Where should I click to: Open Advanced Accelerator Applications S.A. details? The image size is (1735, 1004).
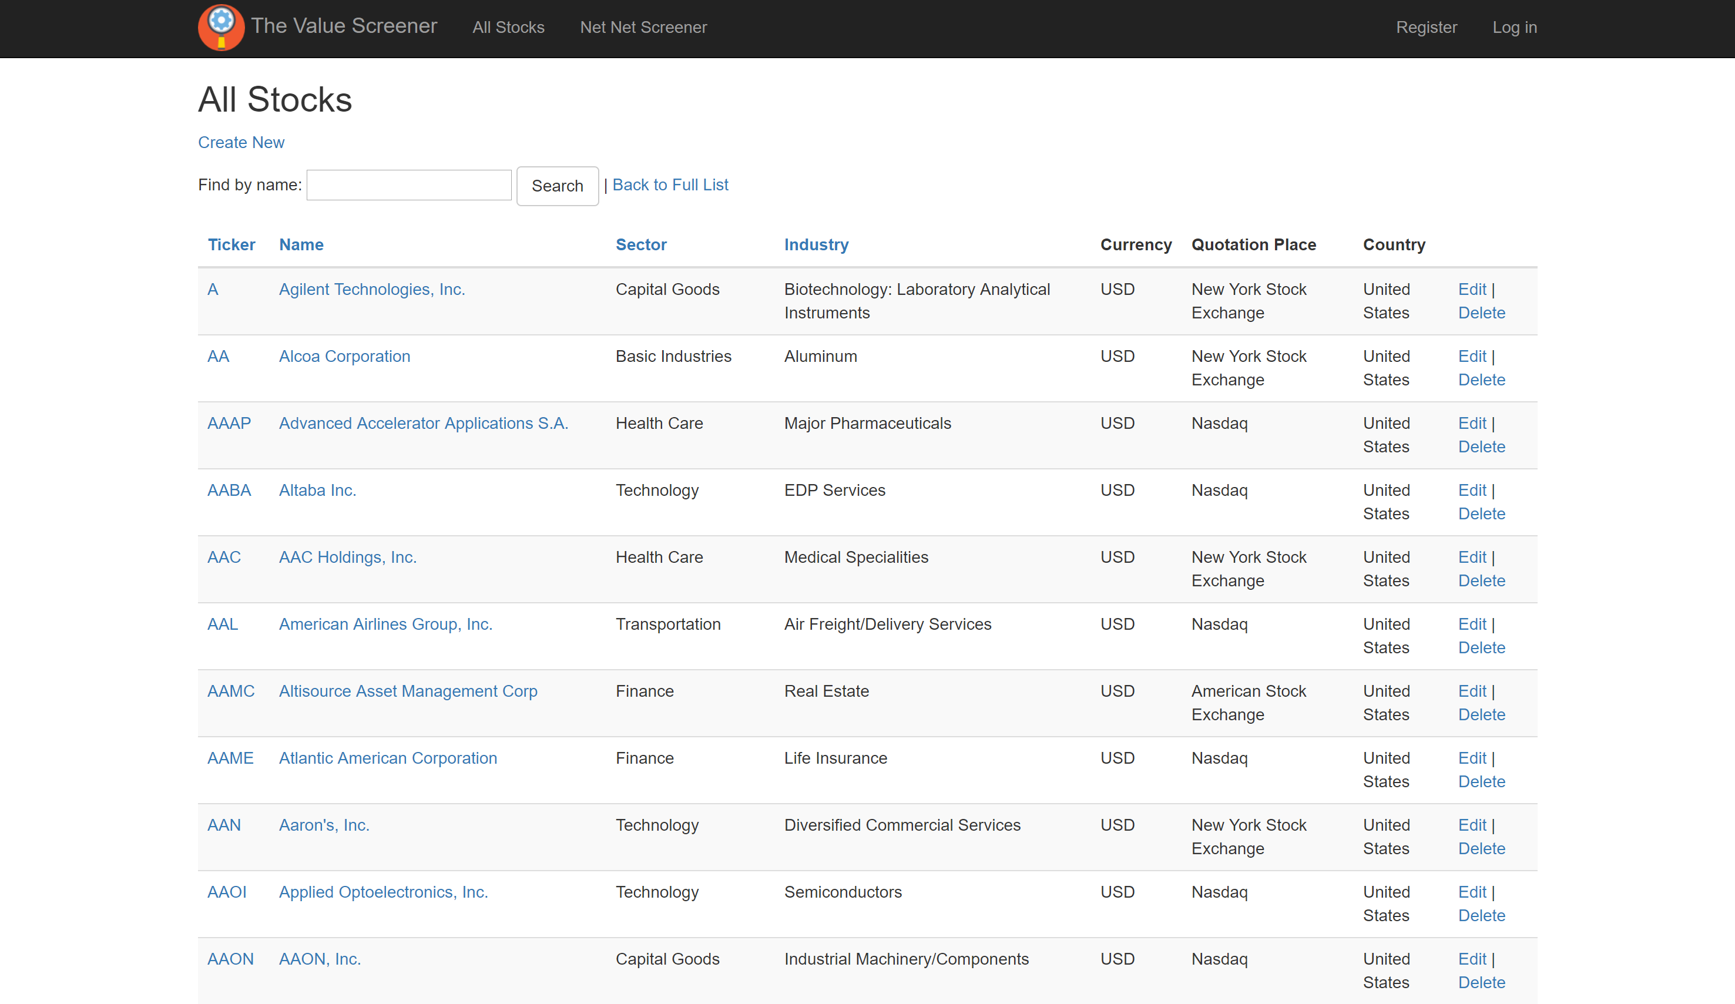pos(424,423)
